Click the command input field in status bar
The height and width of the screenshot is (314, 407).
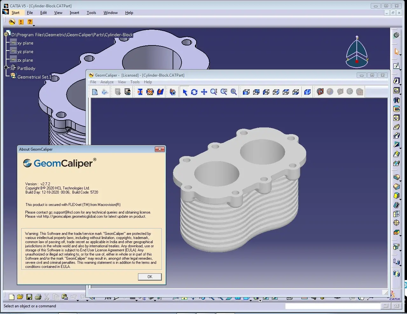333,306
